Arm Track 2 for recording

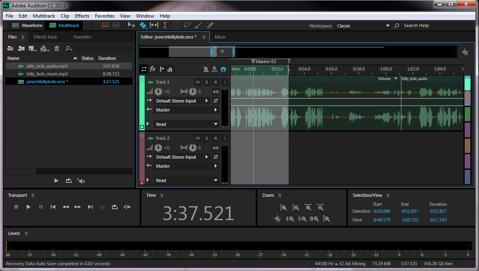coord(216,138)
